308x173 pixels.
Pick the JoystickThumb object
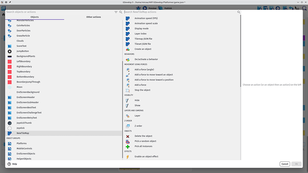[64, 123]
